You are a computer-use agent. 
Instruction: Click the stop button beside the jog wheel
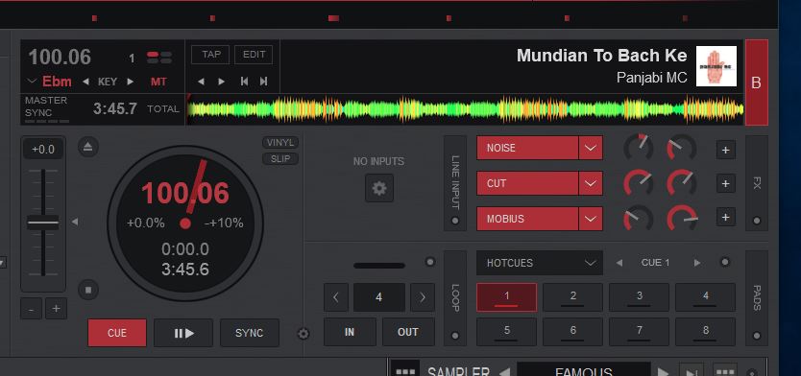tap(87, 290)
